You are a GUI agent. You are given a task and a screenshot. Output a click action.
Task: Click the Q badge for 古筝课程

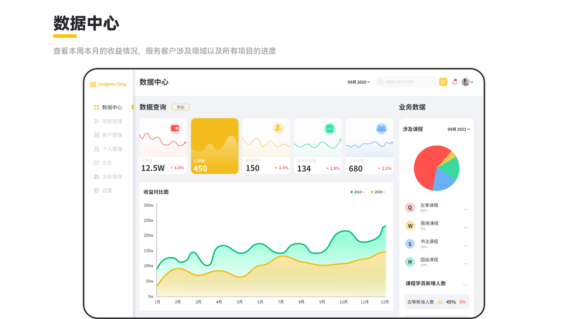point(410,207)
